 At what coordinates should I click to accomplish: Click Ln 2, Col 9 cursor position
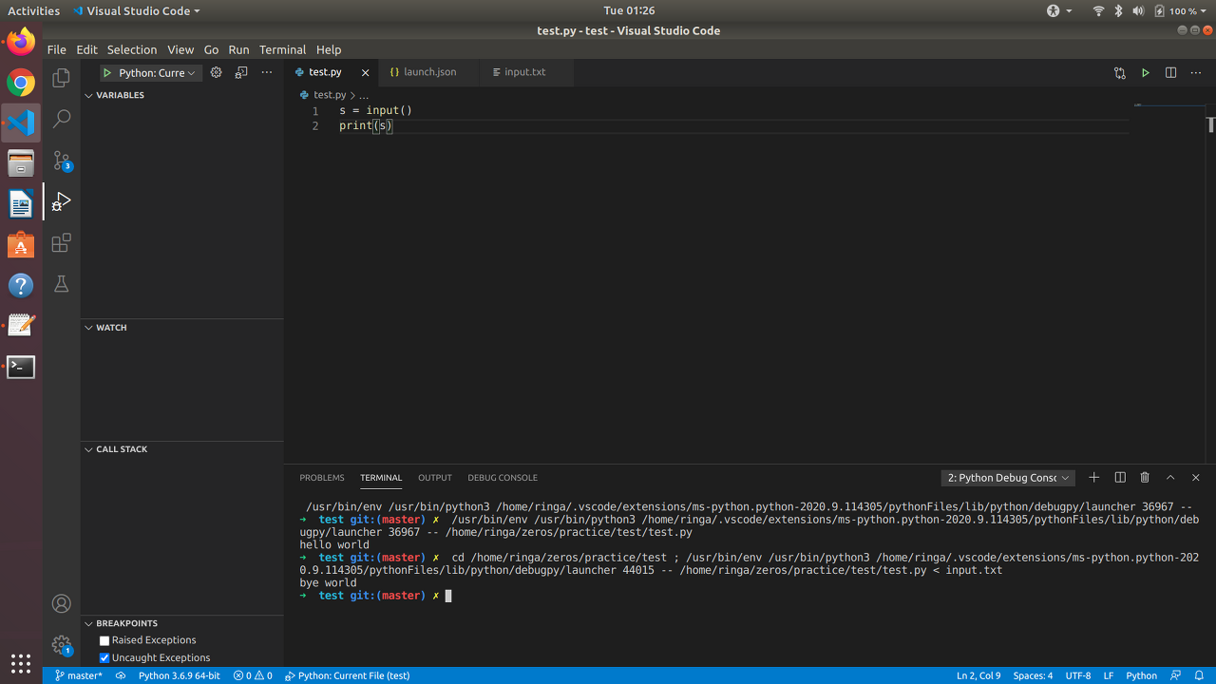[x=978, y=675]
